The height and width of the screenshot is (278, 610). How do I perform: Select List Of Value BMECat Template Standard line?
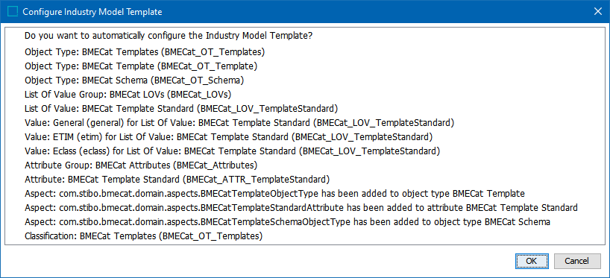click(x=181, y=109)
